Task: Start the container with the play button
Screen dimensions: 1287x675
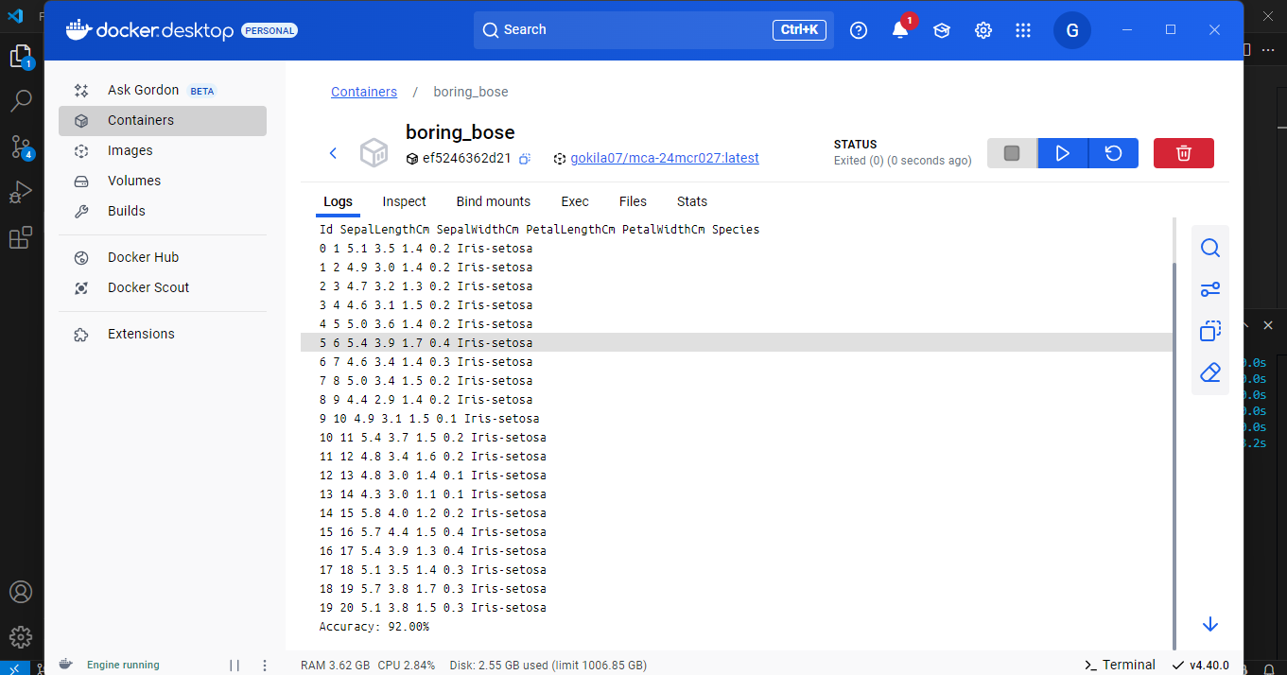Action: point(1063,153)
